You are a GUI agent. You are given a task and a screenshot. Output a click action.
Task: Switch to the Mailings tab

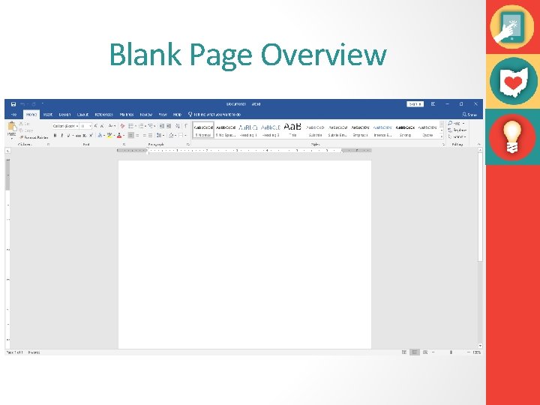[x=127, y=114]
